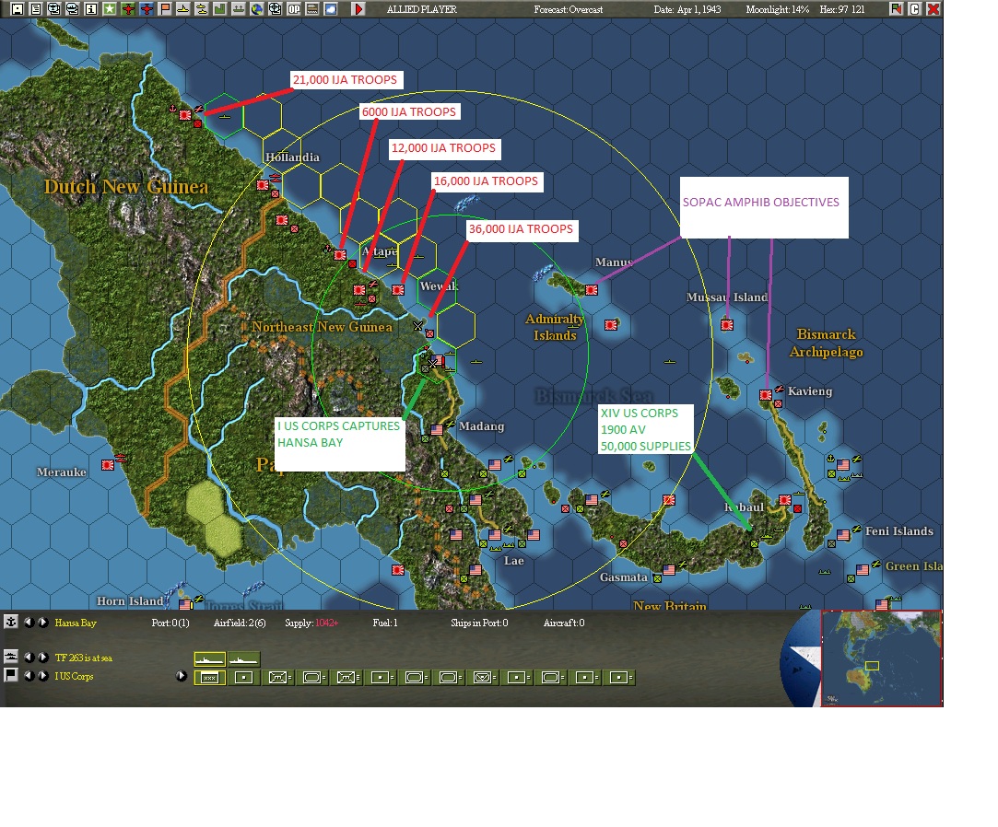Click the docked ships port toolbar icon
The height and width of the screenshot is (827, 998).
tap(239, 9)
